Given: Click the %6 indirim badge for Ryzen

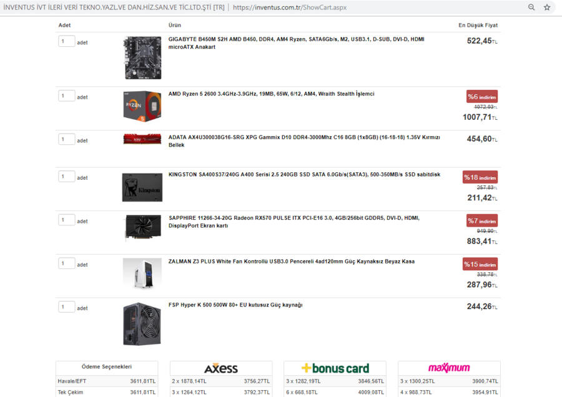Looking at the screenshot, I should 481,97.
